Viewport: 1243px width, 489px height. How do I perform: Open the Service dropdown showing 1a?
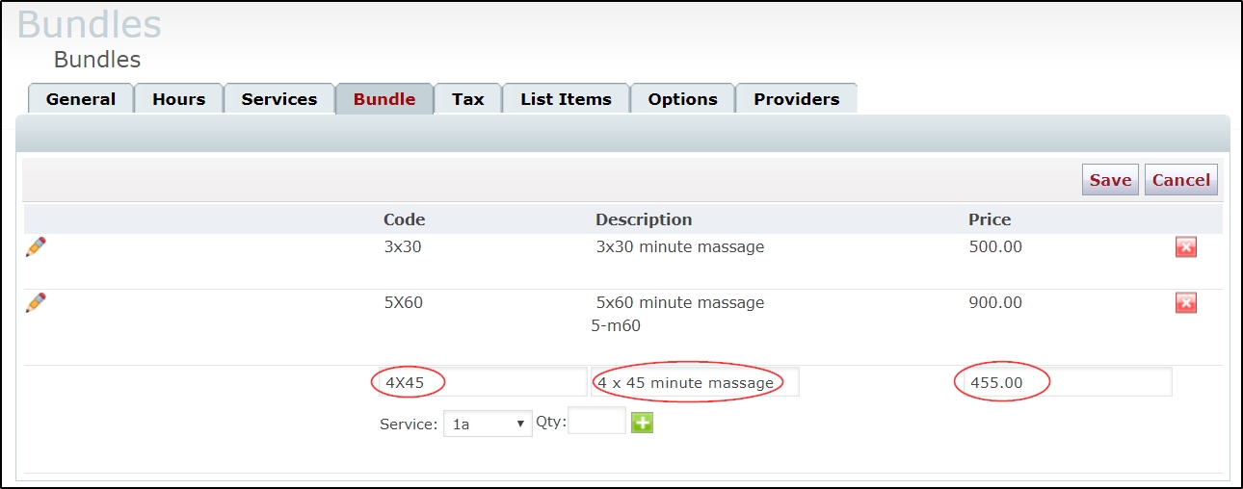[x=488, y=423]
